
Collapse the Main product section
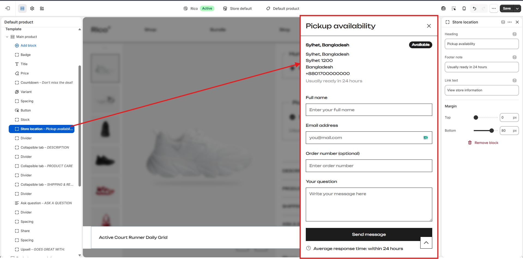[7, 37]
